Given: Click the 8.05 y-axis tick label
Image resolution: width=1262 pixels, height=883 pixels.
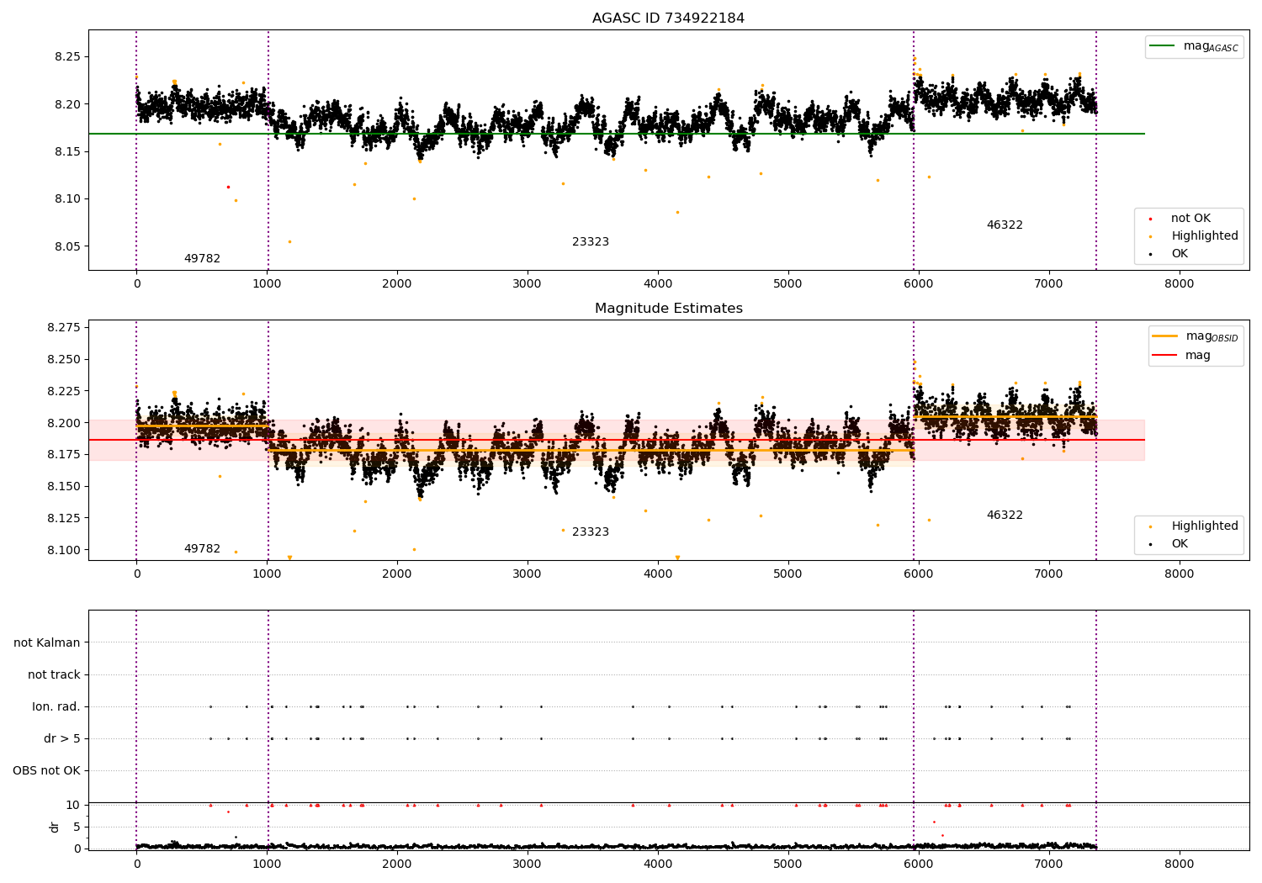Looking at the screenshot, I should click(67, 247).
